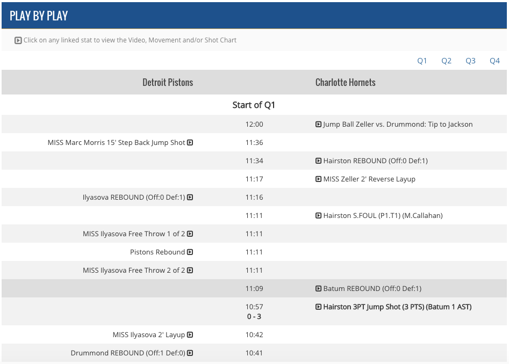Click video icon for Hairston S.FOUL play

coord(318,215)
